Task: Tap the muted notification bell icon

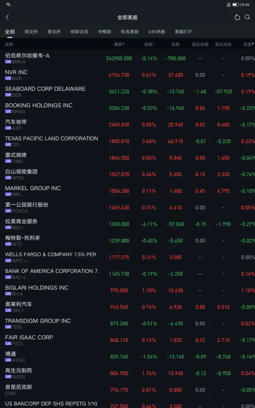Action: 228,5
